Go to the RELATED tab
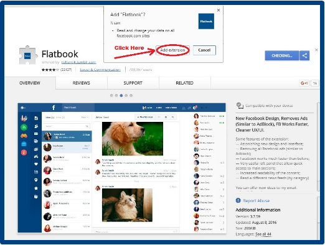 (185, 83)
